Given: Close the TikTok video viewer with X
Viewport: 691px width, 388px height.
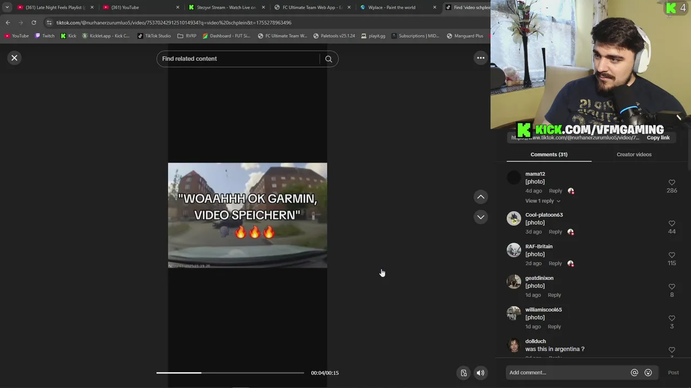Looking at the screenshot, I should tap(15, 58).
